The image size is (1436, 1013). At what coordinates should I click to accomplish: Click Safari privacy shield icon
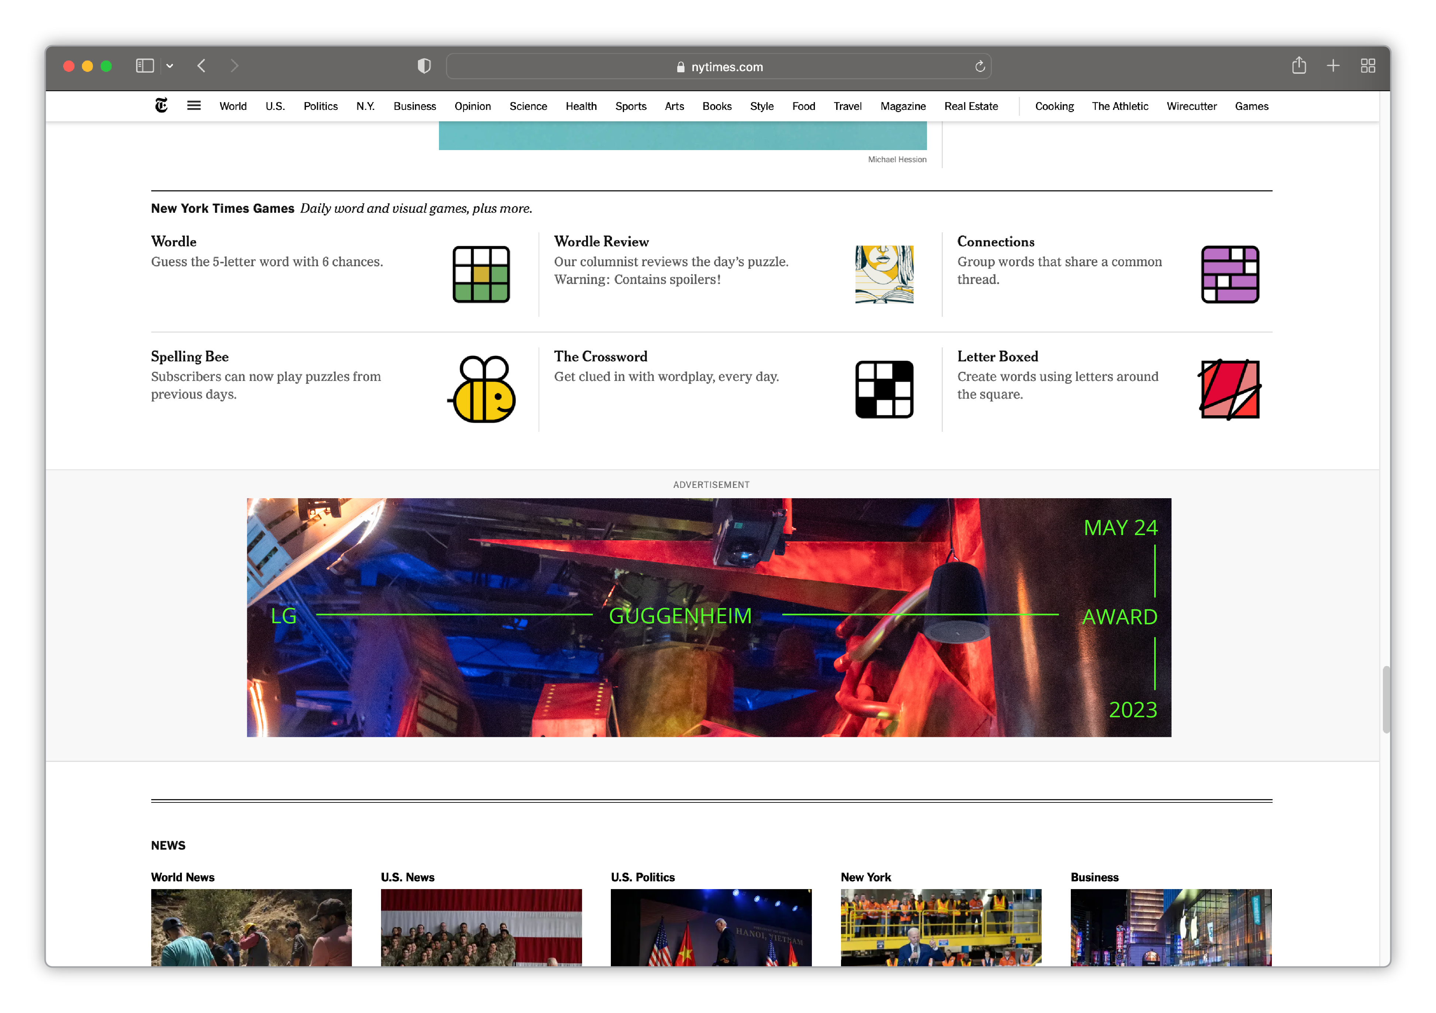[x=424, y=66]
